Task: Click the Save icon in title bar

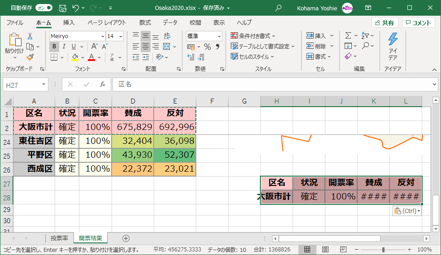Action: (x=63, y=8)
